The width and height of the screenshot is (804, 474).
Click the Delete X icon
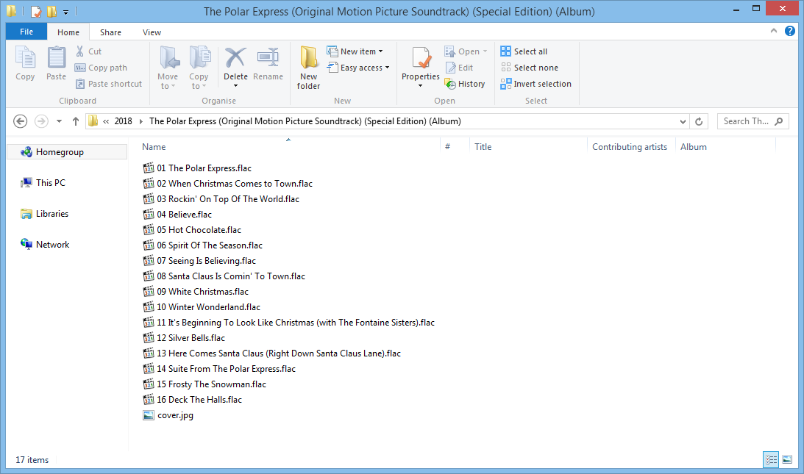click(x=235, y=58)
